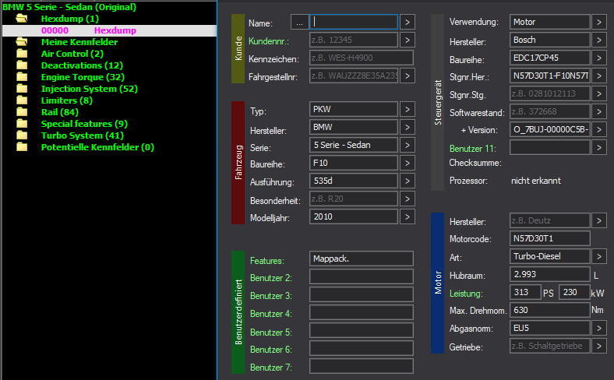614x380 pixels.
Task: Click the 'nicht erkannt' Prozessor value
Action: coord(535,181)
